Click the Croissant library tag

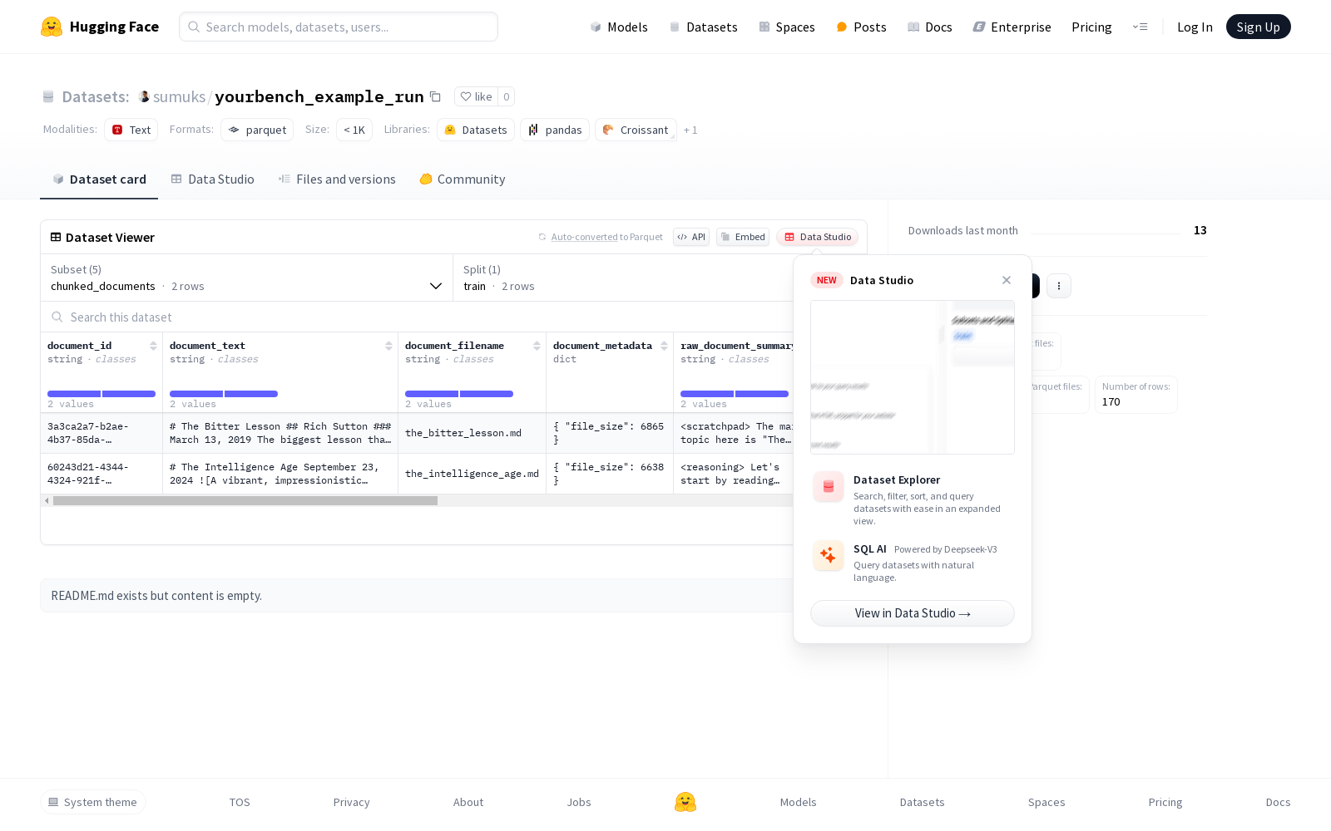pyautogui.click(x=636, y=130)
